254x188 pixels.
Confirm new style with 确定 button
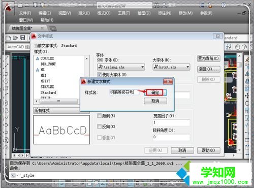(155, 92)
